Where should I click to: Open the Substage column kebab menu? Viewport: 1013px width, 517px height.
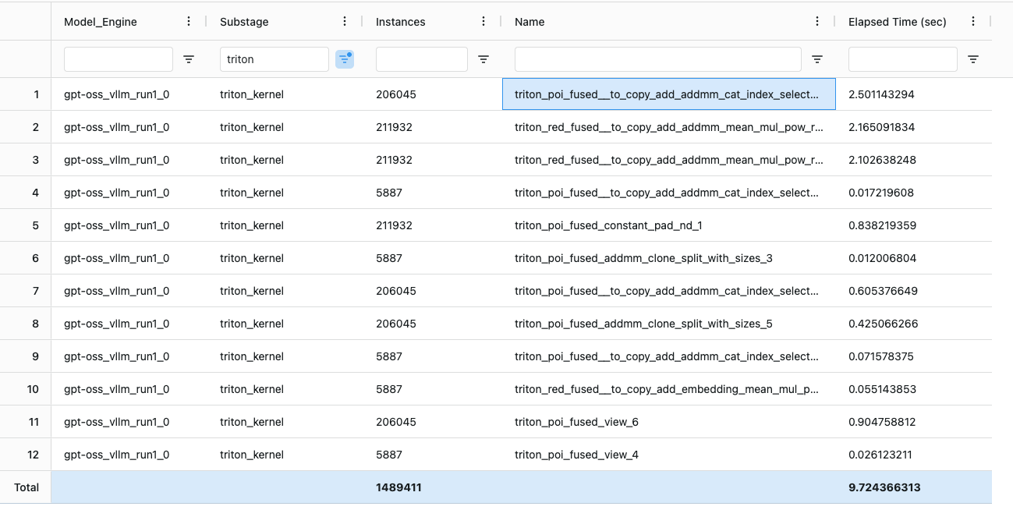344,21
